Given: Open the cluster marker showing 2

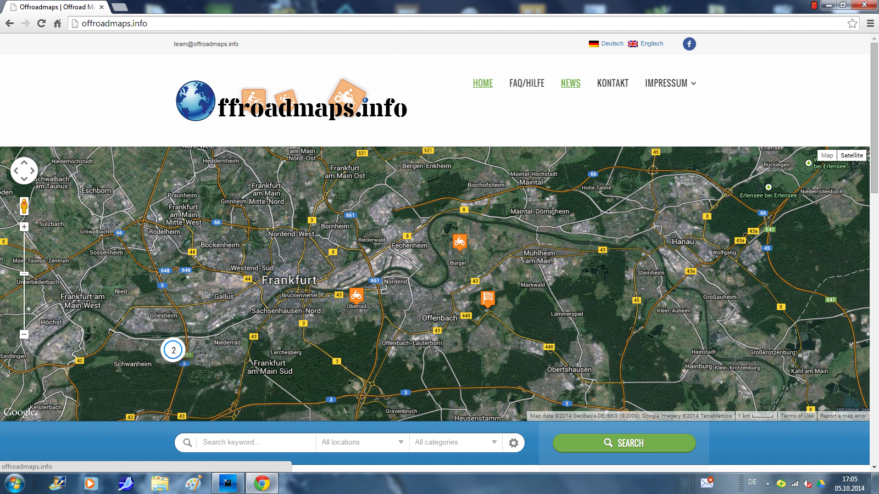Looking at the screenshot, I should pos(174,350).
